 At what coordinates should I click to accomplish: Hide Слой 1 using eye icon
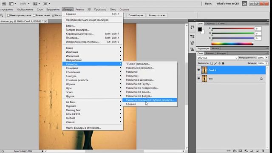tap(199, 70)
